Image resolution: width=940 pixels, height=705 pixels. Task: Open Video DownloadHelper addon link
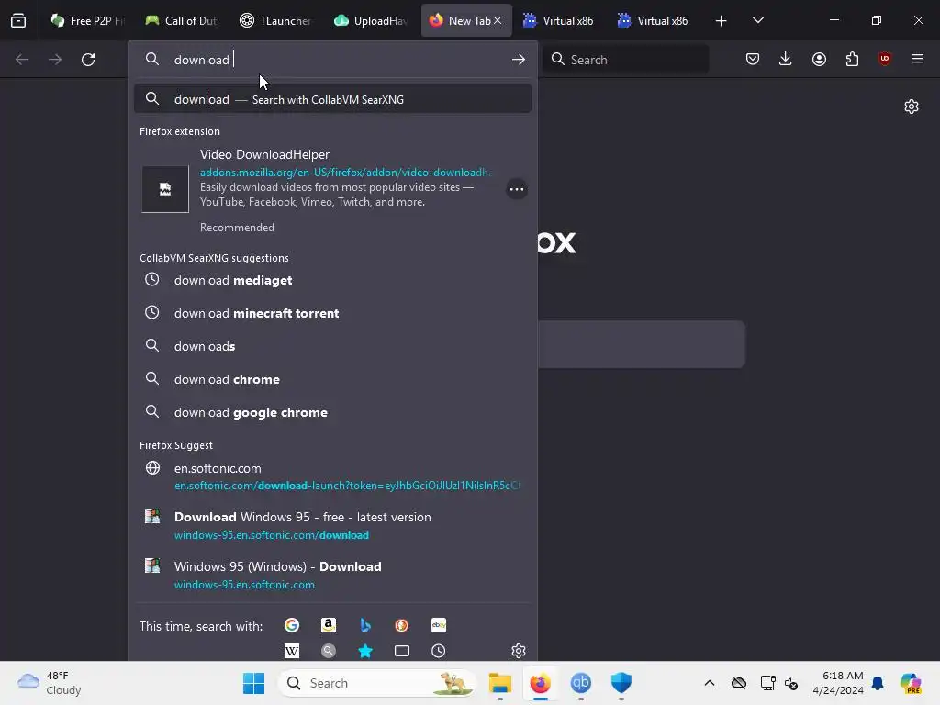[345, 173]
